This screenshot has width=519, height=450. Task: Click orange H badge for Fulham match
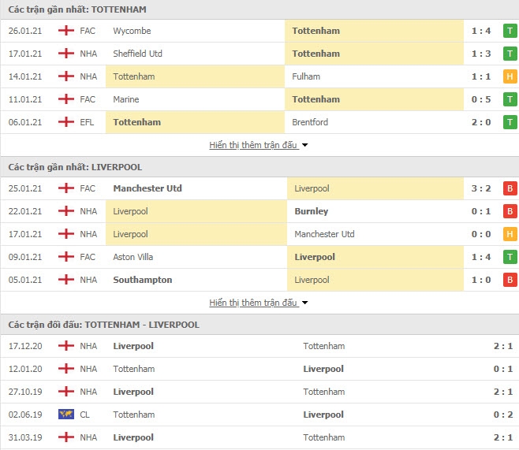click(x=510, y=76)
